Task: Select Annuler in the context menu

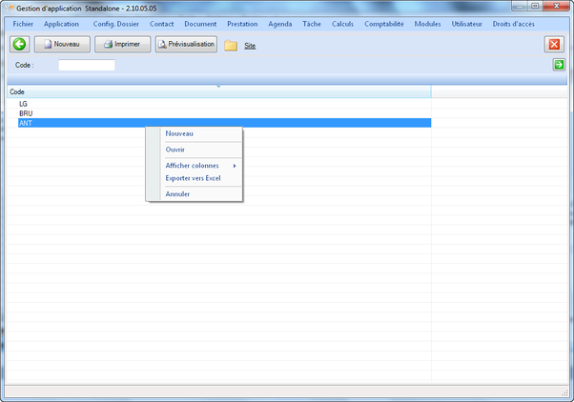Action: coord(177,194)
